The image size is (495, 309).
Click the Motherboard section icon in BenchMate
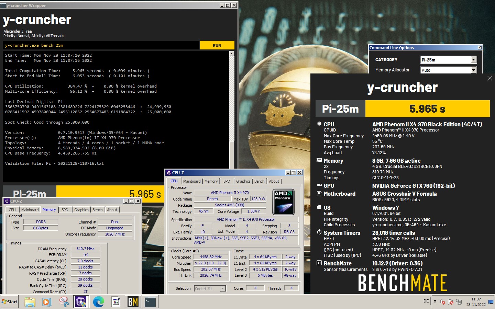click(319, 194)
